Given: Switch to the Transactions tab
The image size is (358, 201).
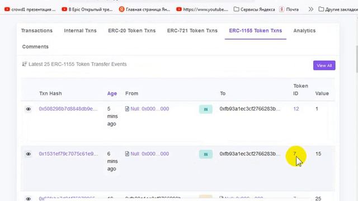Looking at the screenshot, I should pyautogui.click(x=37, y=31).
